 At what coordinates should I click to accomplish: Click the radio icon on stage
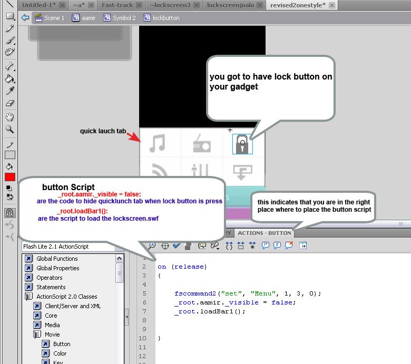pos(202,144)
